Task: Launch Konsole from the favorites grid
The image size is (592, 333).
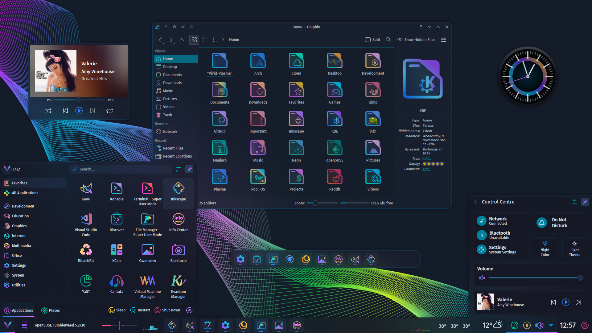Action: pos(117,191)
